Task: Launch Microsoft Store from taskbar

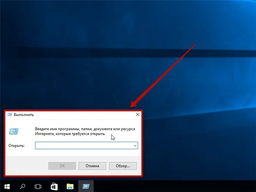Action: click(54, 187)
